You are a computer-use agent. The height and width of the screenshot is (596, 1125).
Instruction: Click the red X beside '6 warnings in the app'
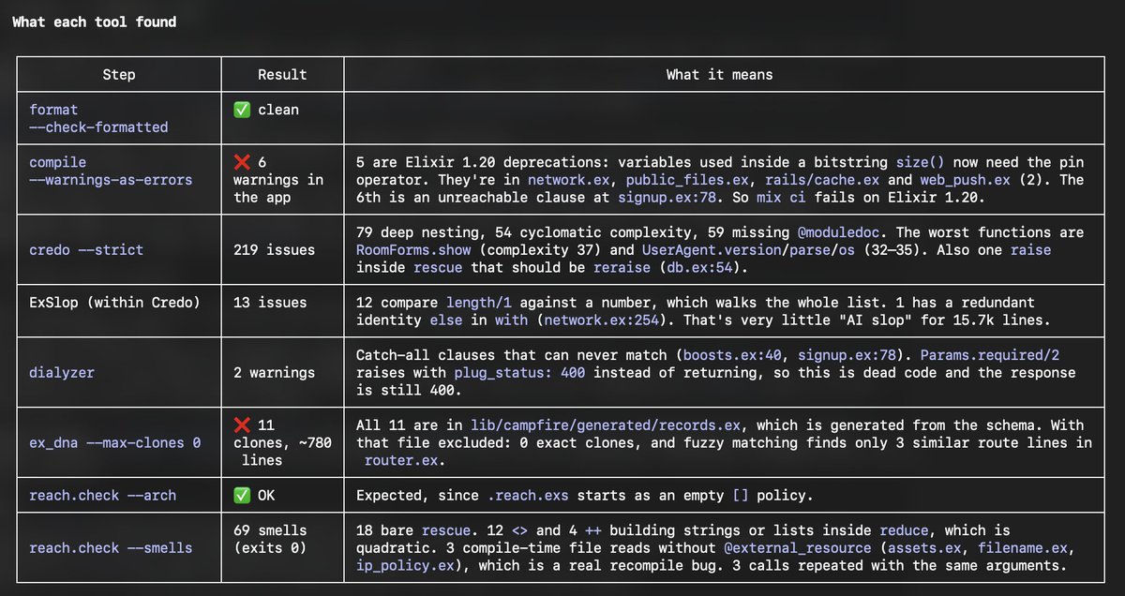[x=242, y=162]
